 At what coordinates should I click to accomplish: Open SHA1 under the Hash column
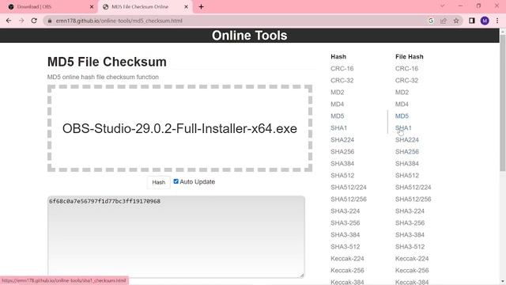339,128
